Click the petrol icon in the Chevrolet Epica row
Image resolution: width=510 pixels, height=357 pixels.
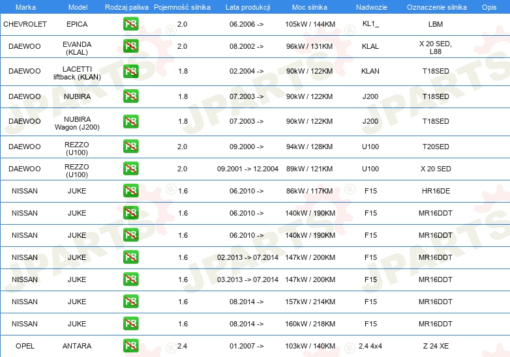pos(130,24)
